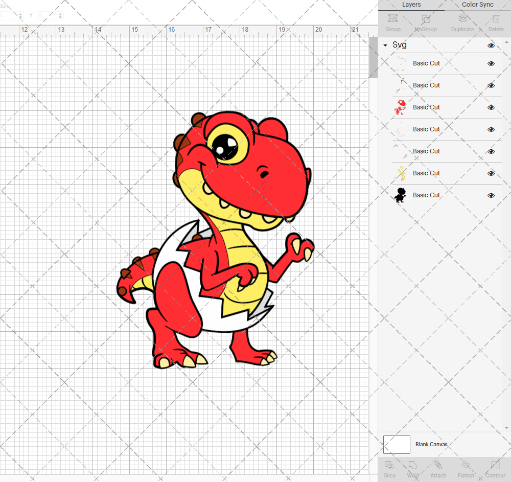Click the layers panel scroll-up arrow
511x482 pixels.
[506, 42]
